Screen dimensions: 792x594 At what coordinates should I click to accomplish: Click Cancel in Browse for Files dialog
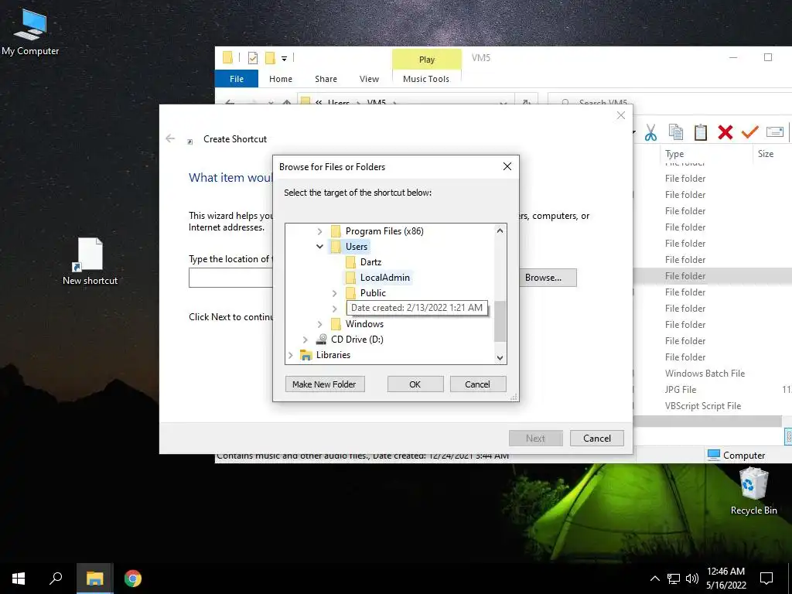pos(477,384)
